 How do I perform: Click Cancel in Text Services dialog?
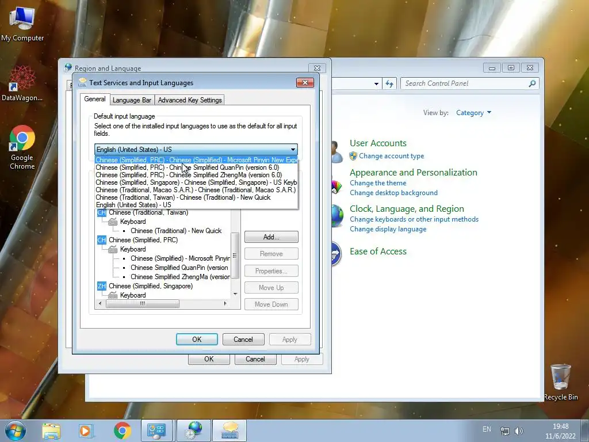tap(243, 340)
